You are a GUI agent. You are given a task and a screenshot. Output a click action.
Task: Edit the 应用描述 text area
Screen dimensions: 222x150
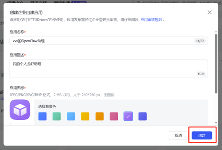point(109,69)
